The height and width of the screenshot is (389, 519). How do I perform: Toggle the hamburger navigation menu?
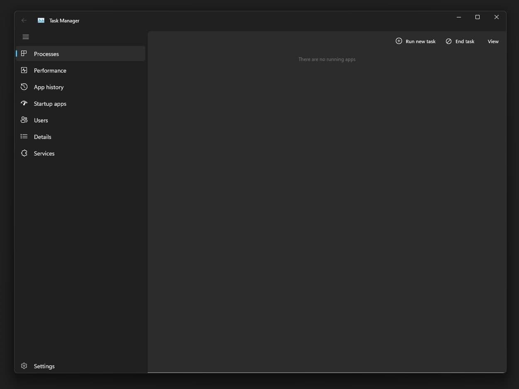(x=26, y=37)
